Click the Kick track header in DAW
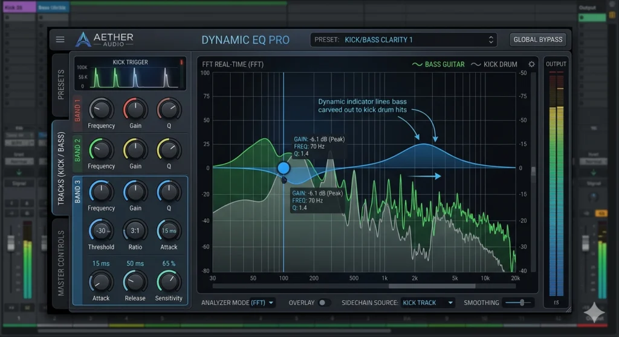 19,7
